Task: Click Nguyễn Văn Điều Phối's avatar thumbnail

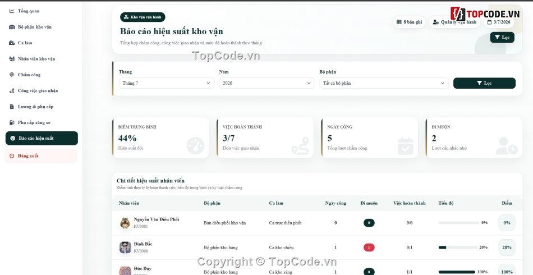Action: point(125,223)
